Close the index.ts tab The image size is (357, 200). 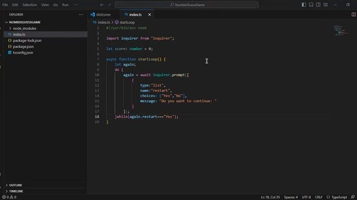tap(149, 14)
